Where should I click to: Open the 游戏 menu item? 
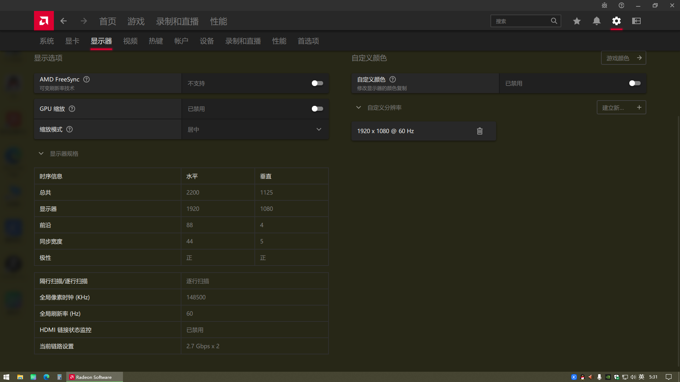[x=136, y=21]
